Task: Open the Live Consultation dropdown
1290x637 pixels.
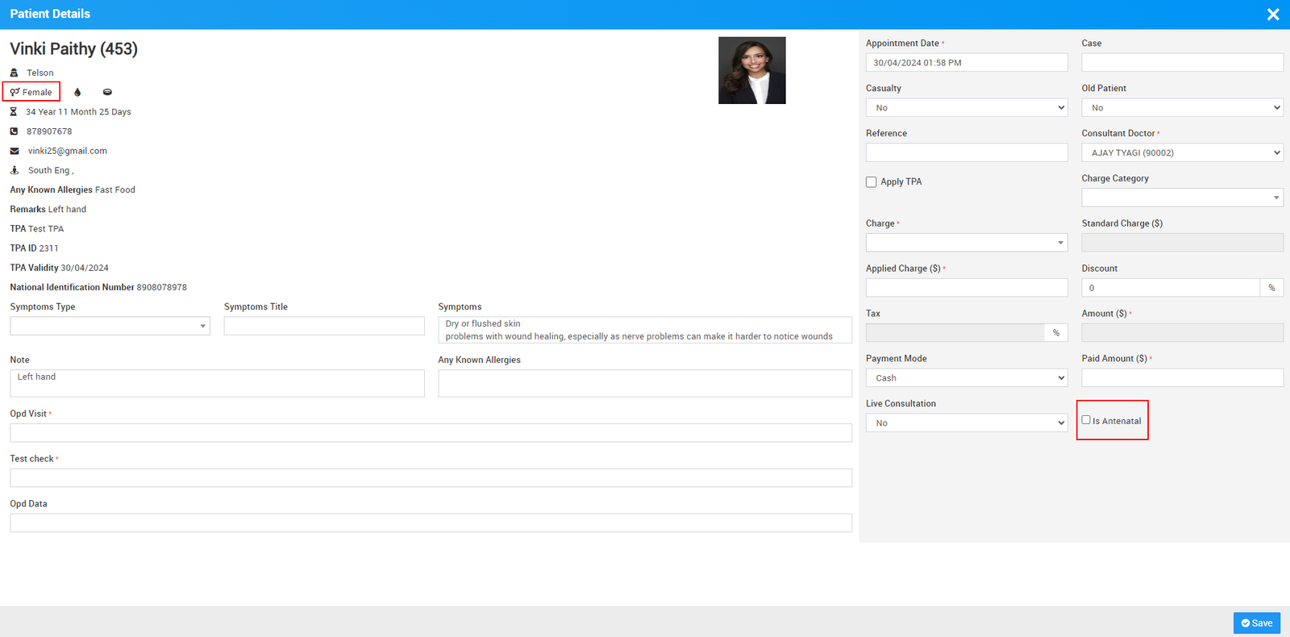Action: click(x=966, y=423)
